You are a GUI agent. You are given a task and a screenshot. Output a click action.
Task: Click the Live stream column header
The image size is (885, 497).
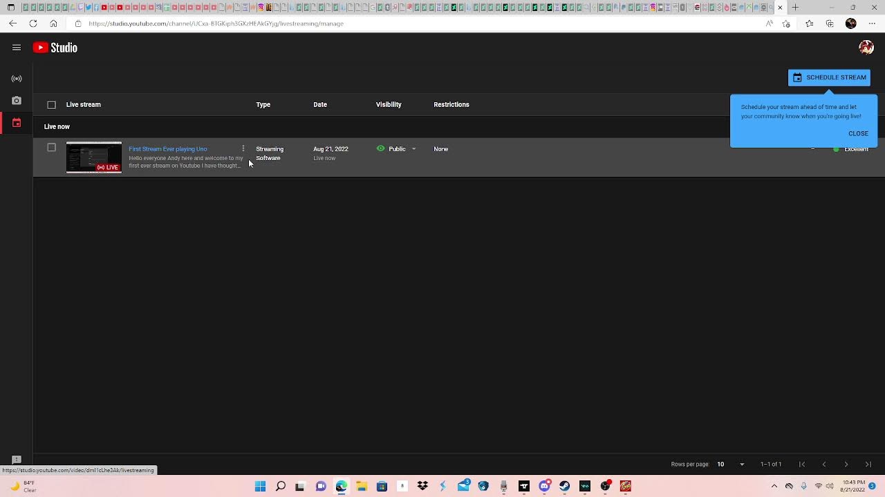(84, 105)
